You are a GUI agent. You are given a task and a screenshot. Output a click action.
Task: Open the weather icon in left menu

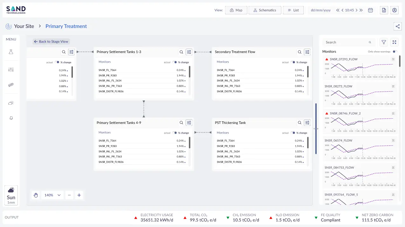point(11,103)
